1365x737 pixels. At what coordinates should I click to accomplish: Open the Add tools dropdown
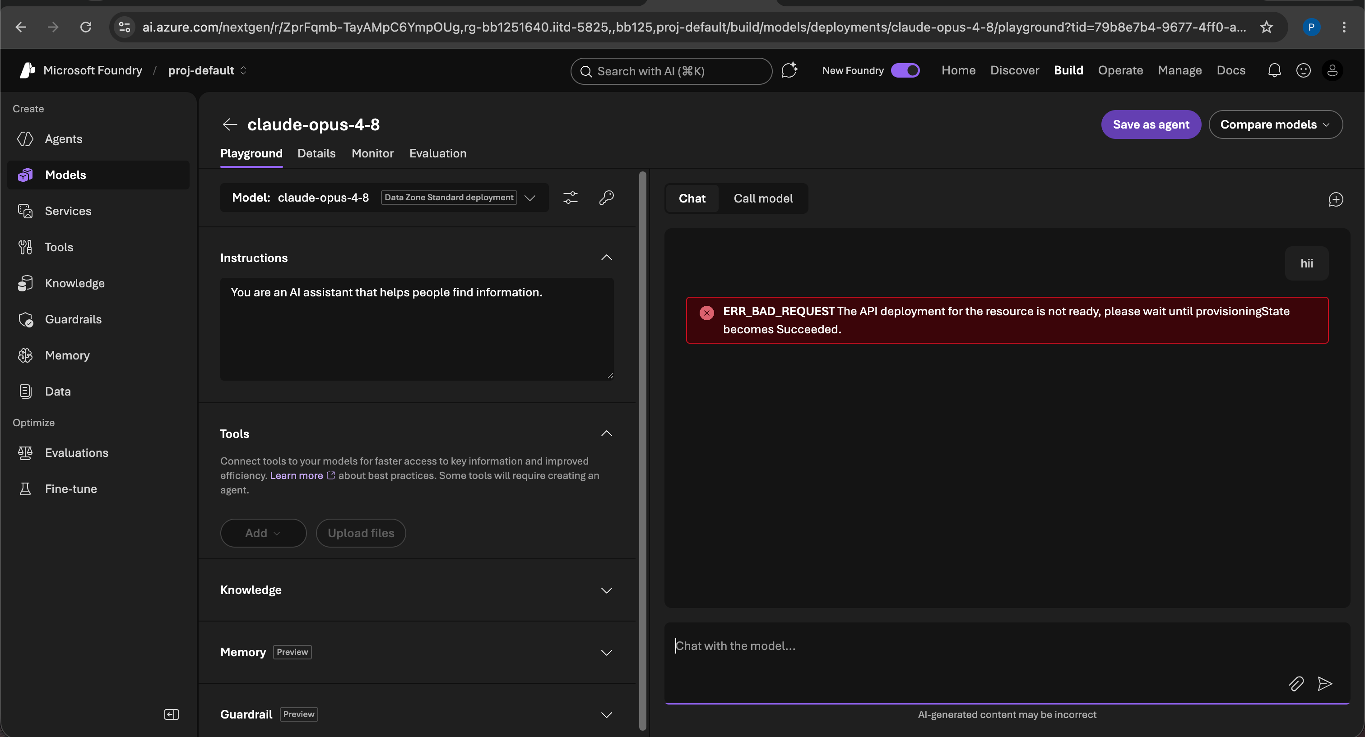pyautogui.click(x=263, y=533)
